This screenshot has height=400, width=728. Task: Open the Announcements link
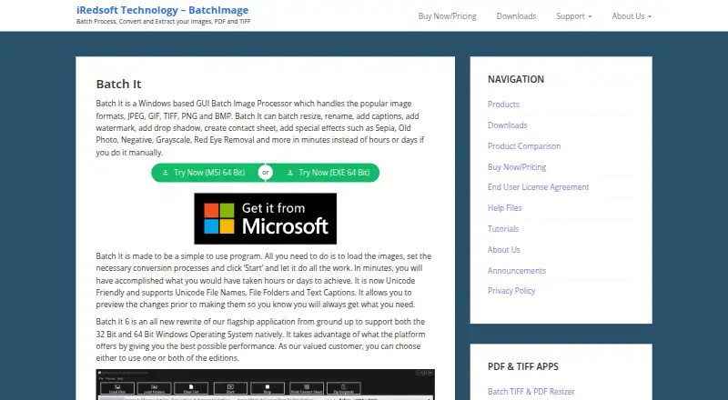[517, 271]
